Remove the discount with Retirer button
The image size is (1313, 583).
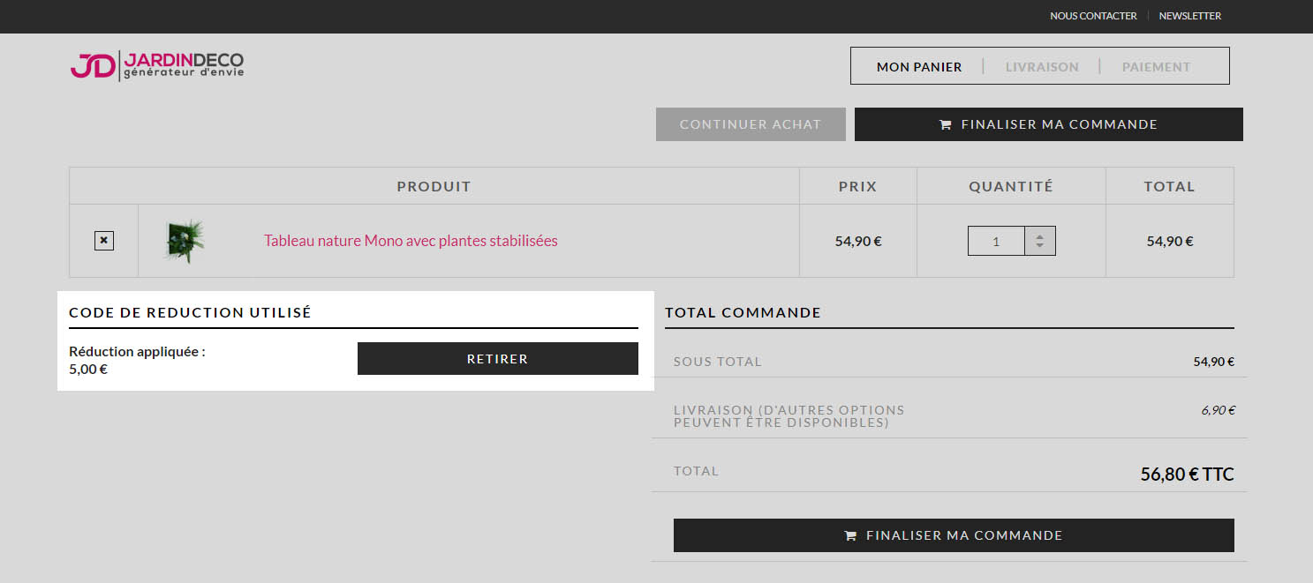tap(497, 359)
